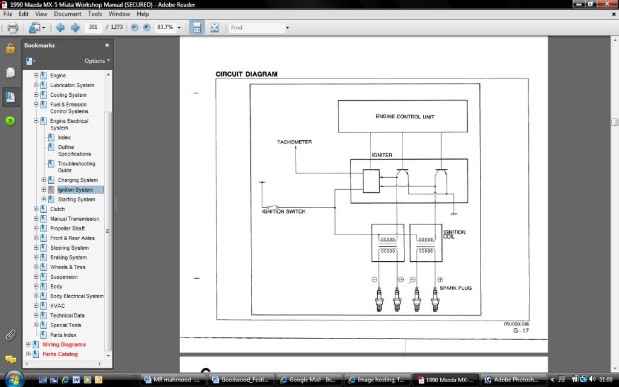Image resolution: width=619 pixels, height=387 pixels.
Task: Click the new bookmark options icon
Action: (x=30, y=61)
